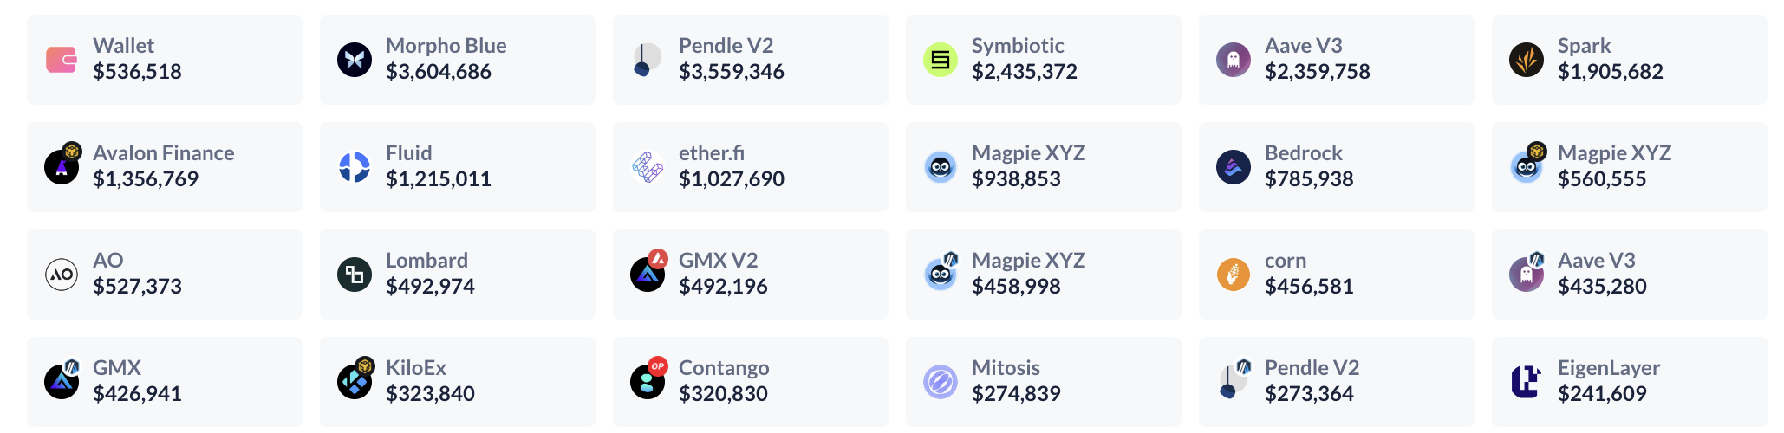Image resolution: width=1784 pixels, height=433 pixels.
Task: Select the Aave V3 $2,359,758 card
Action: [1337, 60]
